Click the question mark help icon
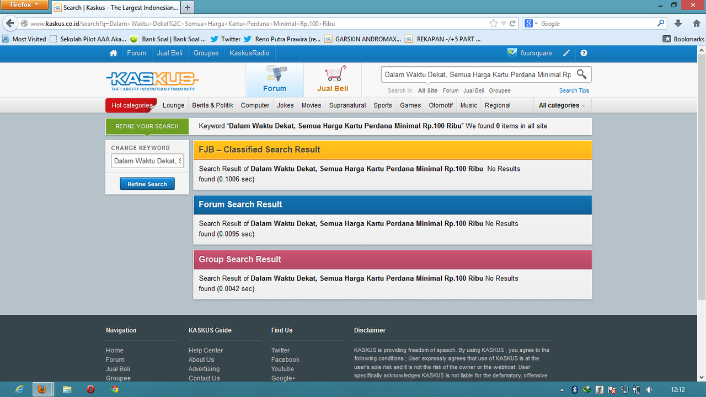The height and width of the screenshot is (397, 706). coord(584,53)
